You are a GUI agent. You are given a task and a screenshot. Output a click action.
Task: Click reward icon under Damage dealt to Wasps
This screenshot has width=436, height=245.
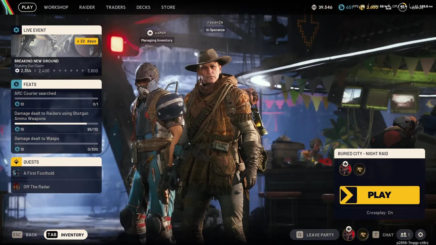(17, 149)
